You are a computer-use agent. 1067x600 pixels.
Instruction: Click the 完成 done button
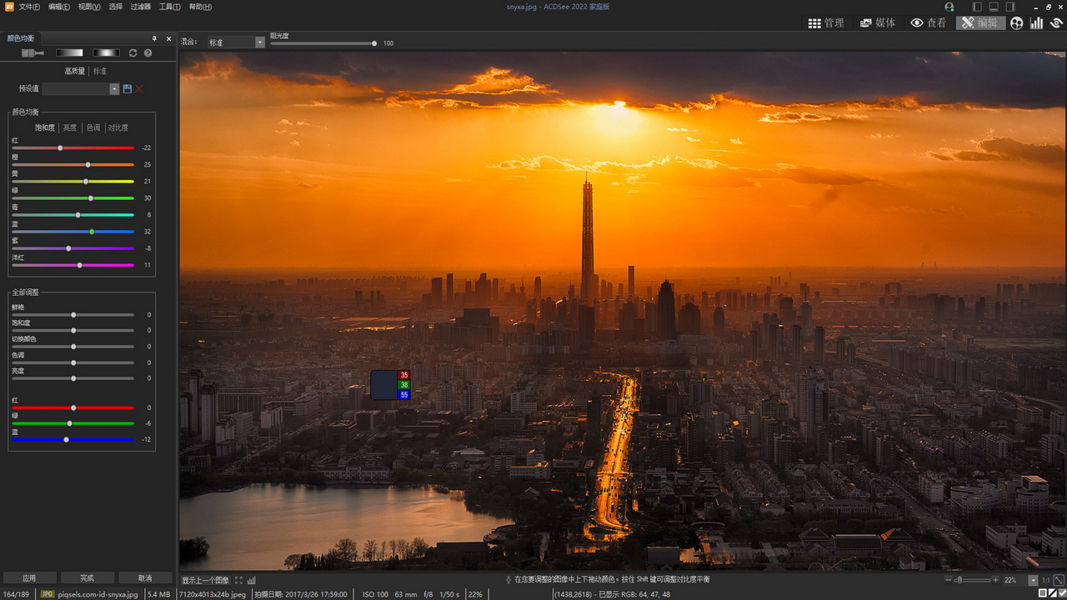tap(87, 577)
